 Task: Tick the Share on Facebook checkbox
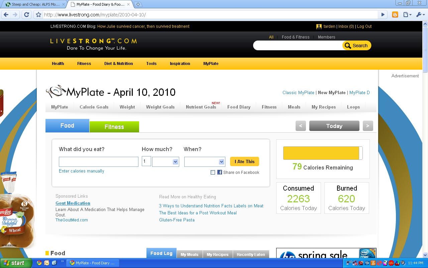213,172
